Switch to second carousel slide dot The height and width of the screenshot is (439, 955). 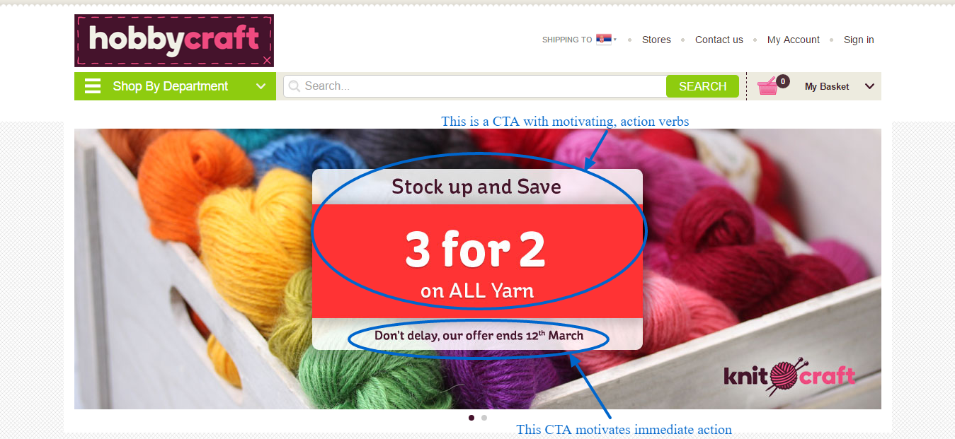[484, 418]
